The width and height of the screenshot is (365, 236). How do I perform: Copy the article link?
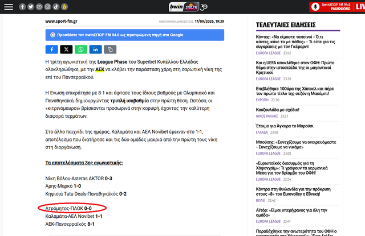110,49
